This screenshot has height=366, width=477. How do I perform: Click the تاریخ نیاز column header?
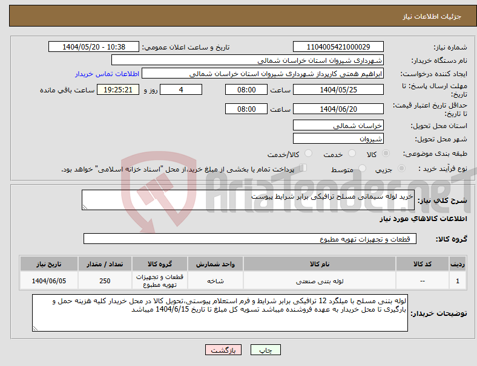pyautogui.click(x=48, y=264)
